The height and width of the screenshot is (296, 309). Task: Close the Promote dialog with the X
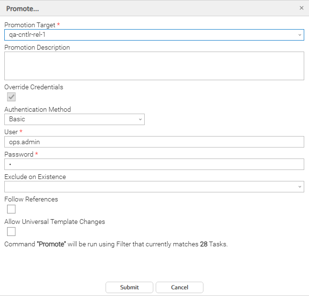tap(301, 8)
